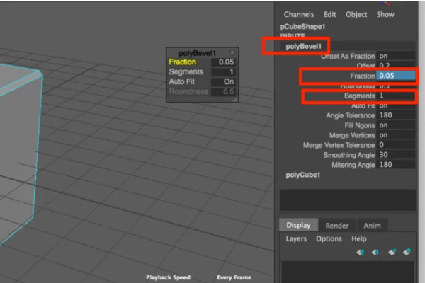Switch to the Display layer tab

click(298, 225)
